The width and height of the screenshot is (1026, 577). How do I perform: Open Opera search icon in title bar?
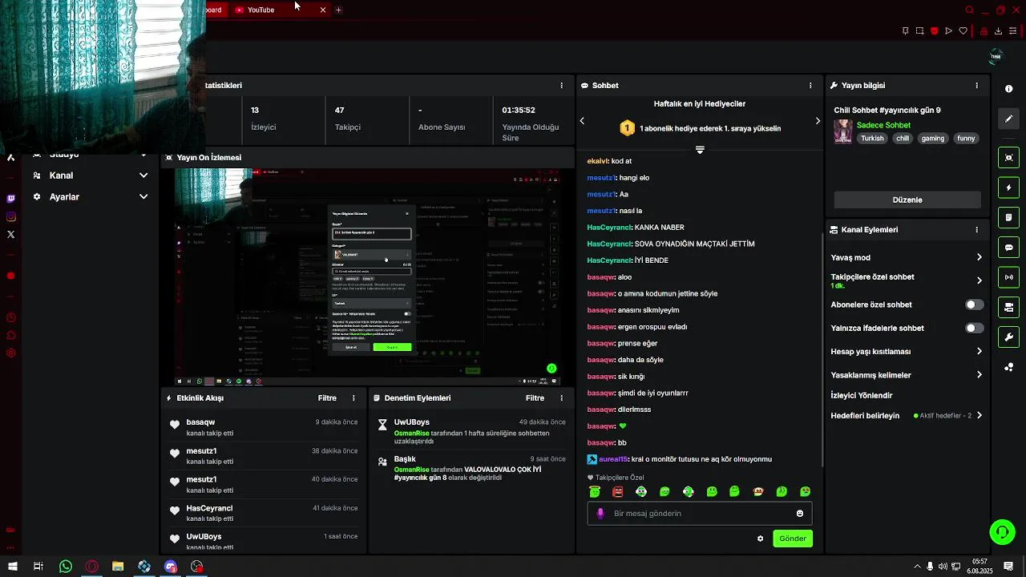[969, 10]
